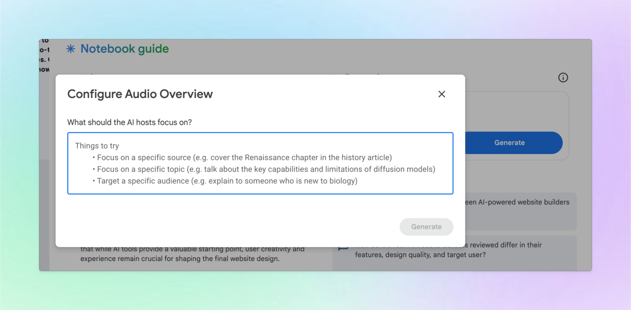Click the diffusion models example bullet
This screenshot has width=631, height=310.
(x=265, y=169)
